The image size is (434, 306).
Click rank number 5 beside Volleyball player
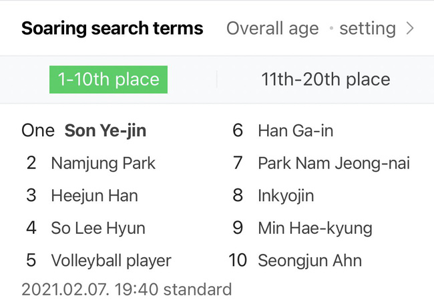coord(31,261)
